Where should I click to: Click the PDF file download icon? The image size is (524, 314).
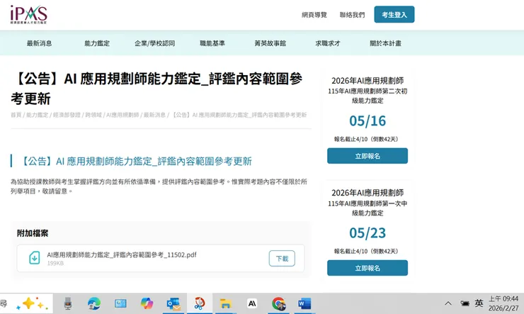[35, 258]
